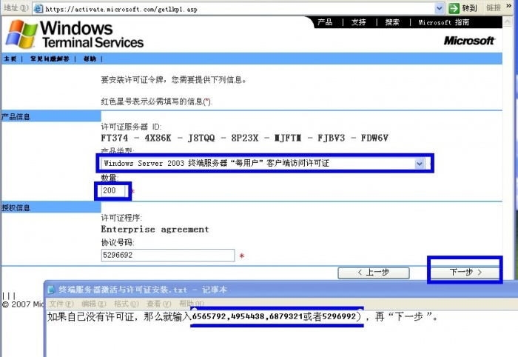The height and width of the screenshot is (357, 518).
Task: Open the 支持 top navigation link
Action: click(358, 22)
